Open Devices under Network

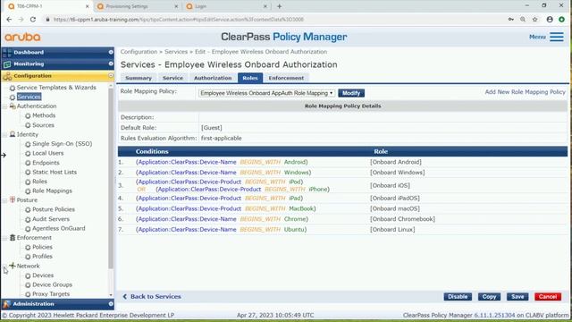(43, 275)
